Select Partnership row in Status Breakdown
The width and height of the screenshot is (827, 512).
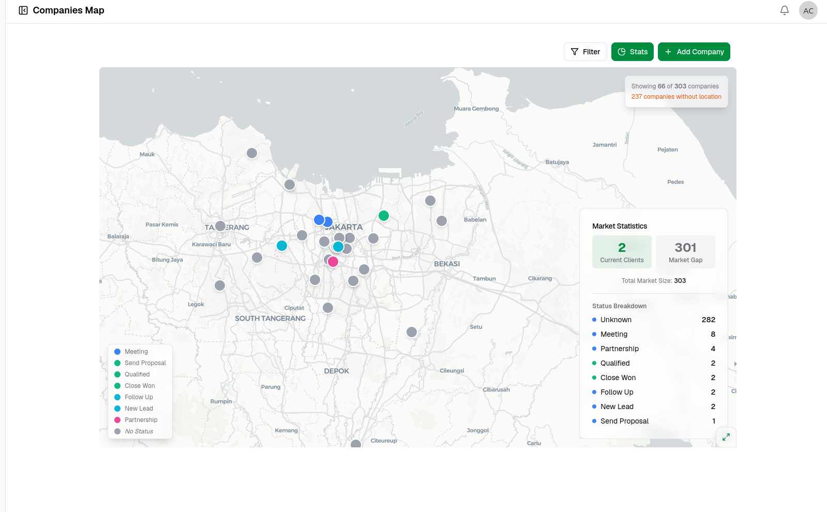point(654,349)
